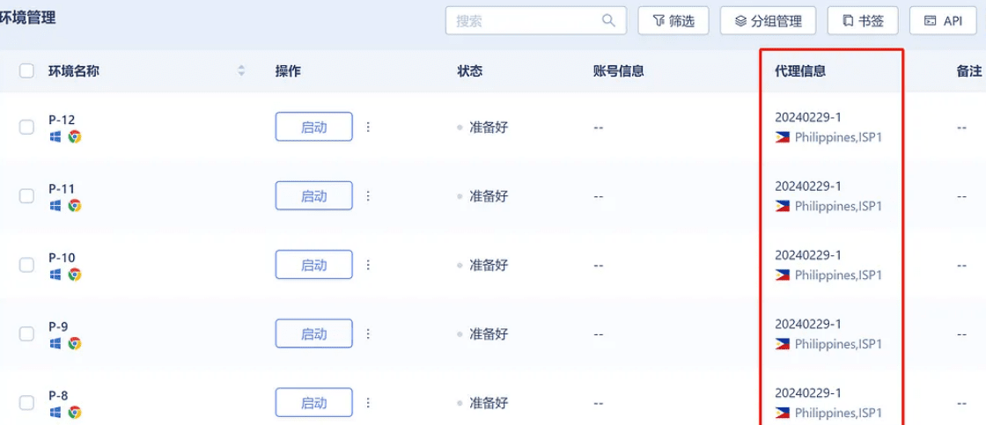Launch environment P-11 with 启动

click(x=313, y=195)
